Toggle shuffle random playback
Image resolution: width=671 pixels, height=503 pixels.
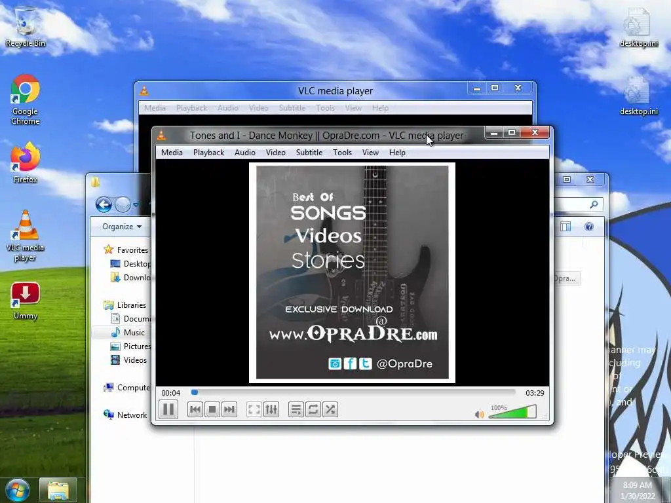point(330,410)
